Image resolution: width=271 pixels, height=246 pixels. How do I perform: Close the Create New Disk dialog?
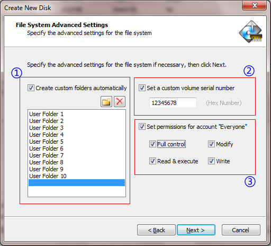pos(254,5)
